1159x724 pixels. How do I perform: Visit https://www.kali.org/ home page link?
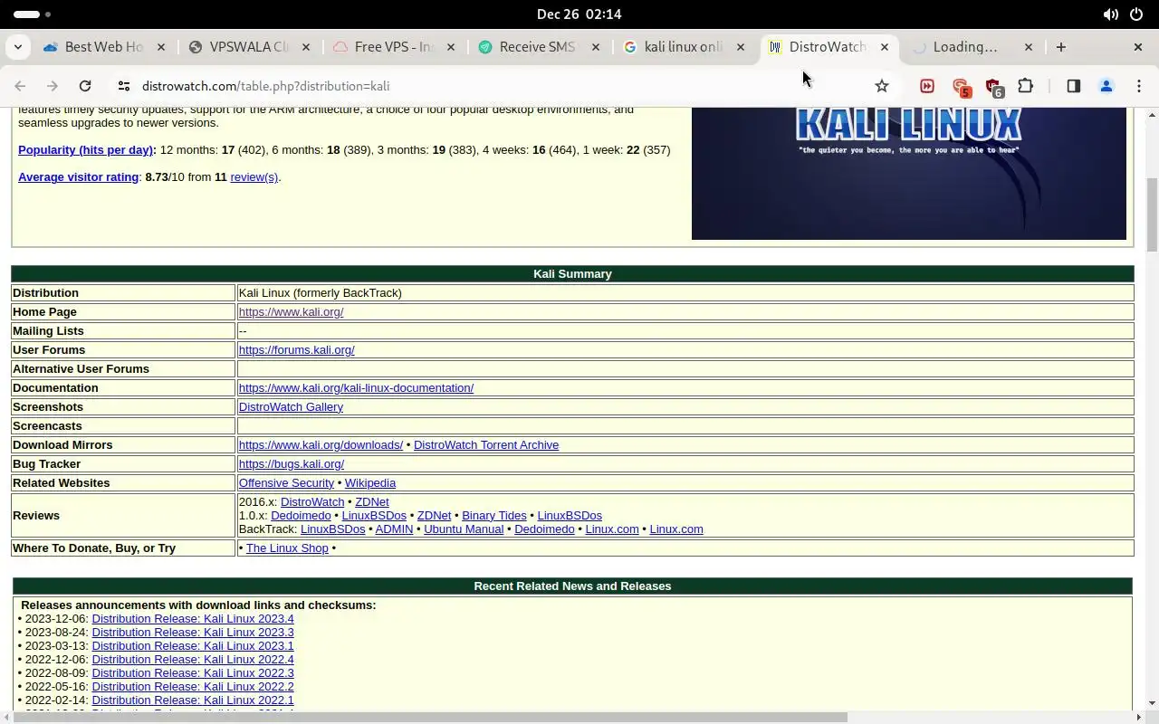pyautogui.click(x=291, y=312)
